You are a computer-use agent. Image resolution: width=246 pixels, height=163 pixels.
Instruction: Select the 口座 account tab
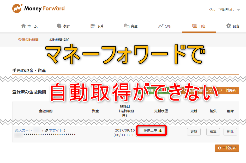tap(199, 26)
